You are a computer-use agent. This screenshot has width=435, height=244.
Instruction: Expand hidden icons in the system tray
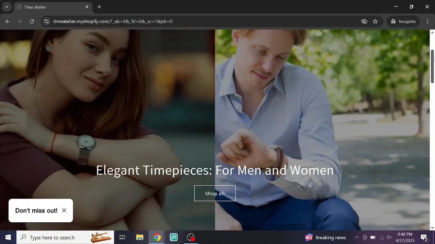[x=356, y=237]
